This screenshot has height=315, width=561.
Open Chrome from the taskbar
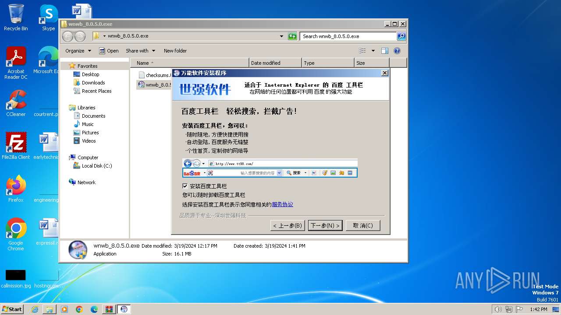click(x=79, y=309)
